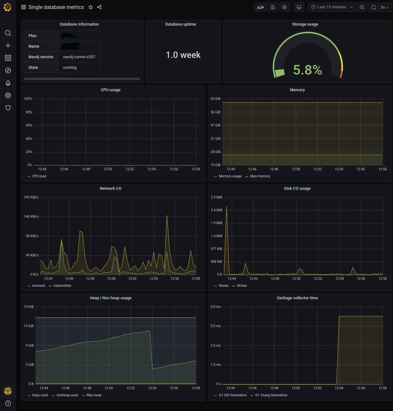The height and width of the screenshot is (411, 393).
Task: Open dashboard settings gear in top bar
Action: [x=284, y=7]
